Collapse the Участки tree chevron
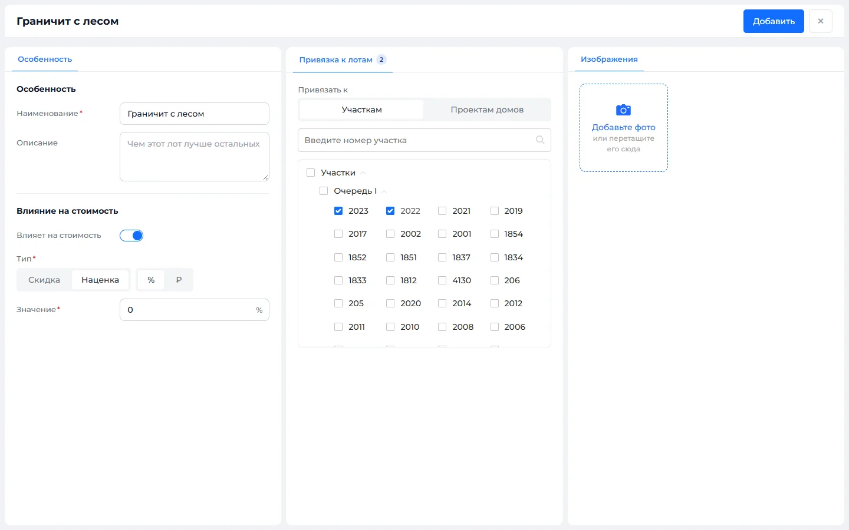The image size is (849, 530). 363,173
